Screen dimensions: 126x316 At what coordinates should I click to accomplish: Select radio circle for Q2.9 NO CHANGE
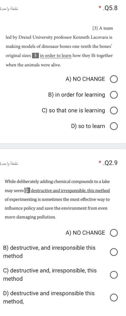114,233
